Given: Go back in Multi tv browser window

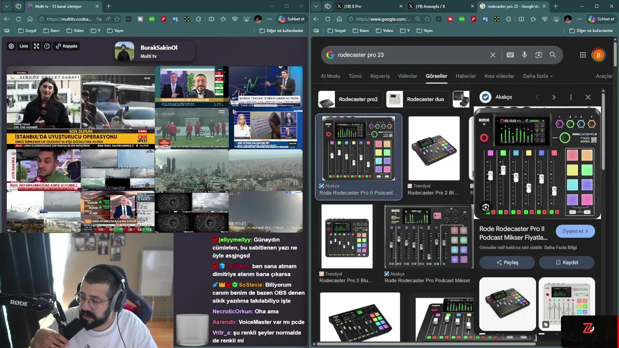Looking at the screenshot, I should (x=7, y=19).
